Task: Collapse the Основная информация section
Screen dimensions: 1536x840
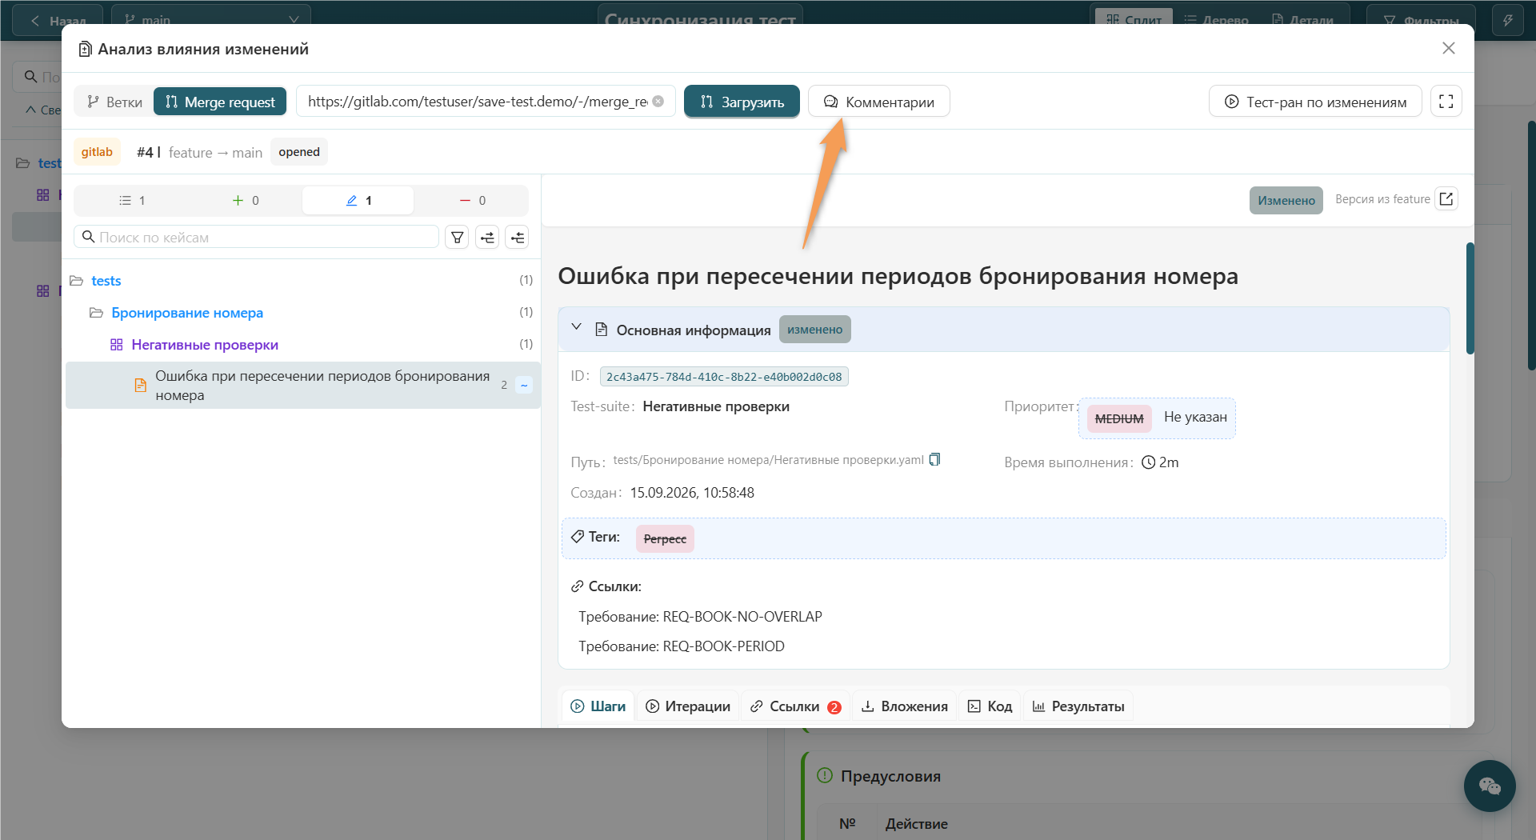Action: click(576, 328)
